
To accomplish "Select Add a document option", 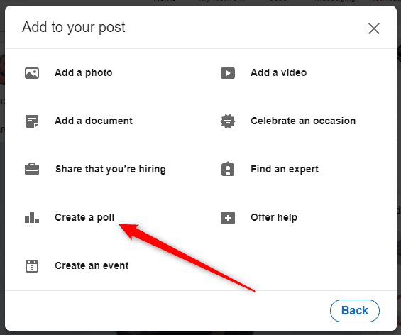I will 94,121.
